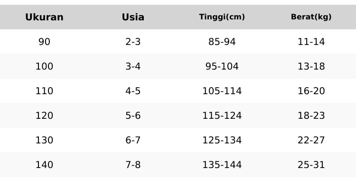Screen dimensions: 356x177
Task: Click height range 95-104
Action: (x=222, y=66)
